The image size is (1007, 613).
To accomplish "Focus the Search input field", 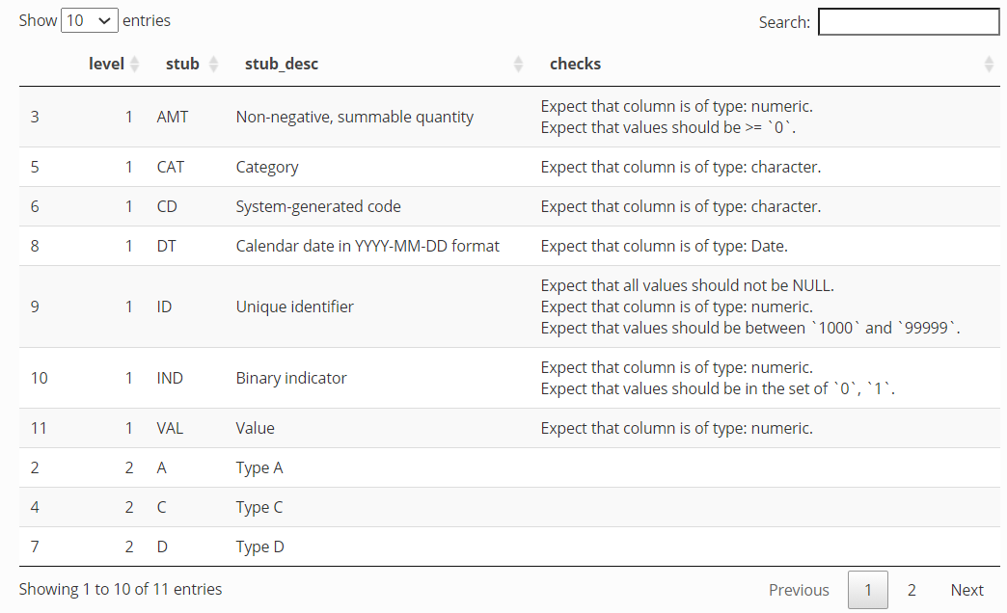I will tap(908, 22).
